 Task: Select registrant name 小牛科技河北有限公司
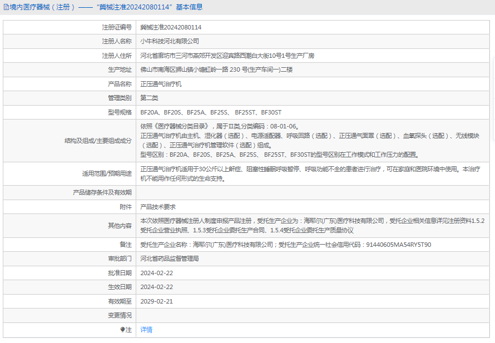point(170,41)
